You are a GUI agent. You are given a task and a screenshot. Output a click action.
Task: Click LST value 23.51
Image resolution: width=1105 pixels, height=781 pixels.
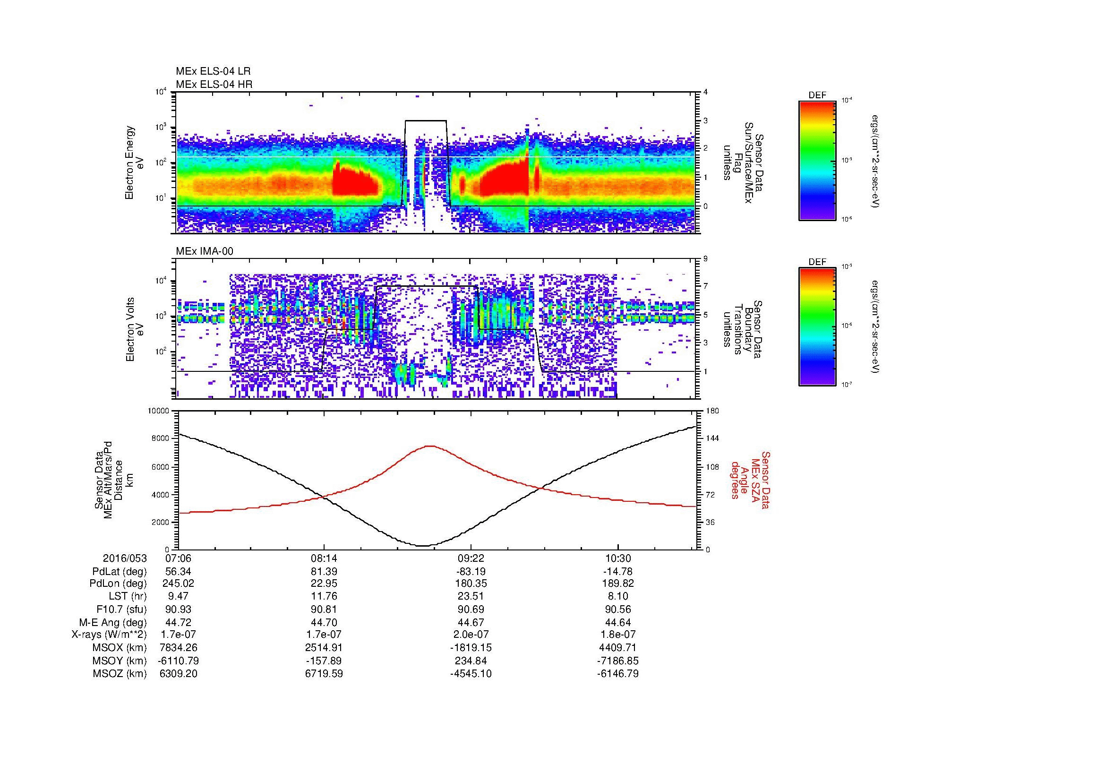[x=471, y=597]
